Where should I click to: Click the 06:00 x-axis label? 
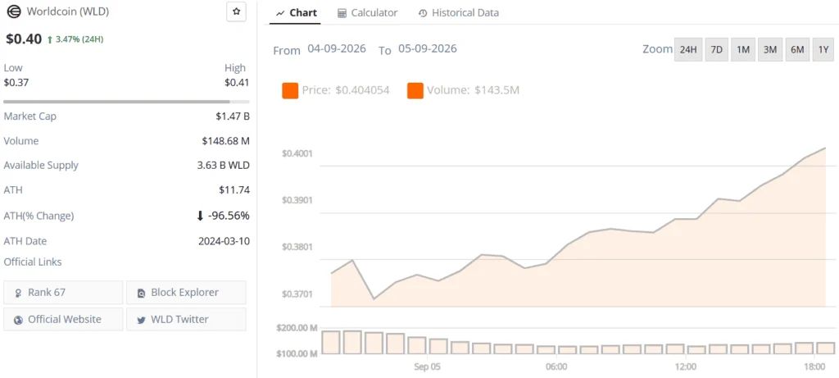tap(556, 367)
